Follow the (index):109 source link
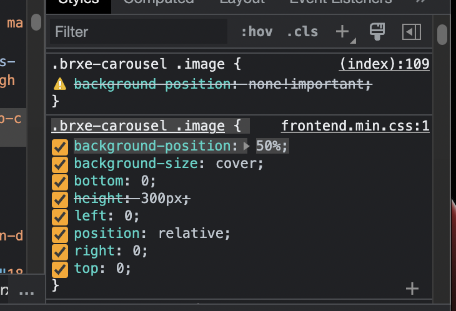This screenshot has height=311, width=456. point(384,64)
